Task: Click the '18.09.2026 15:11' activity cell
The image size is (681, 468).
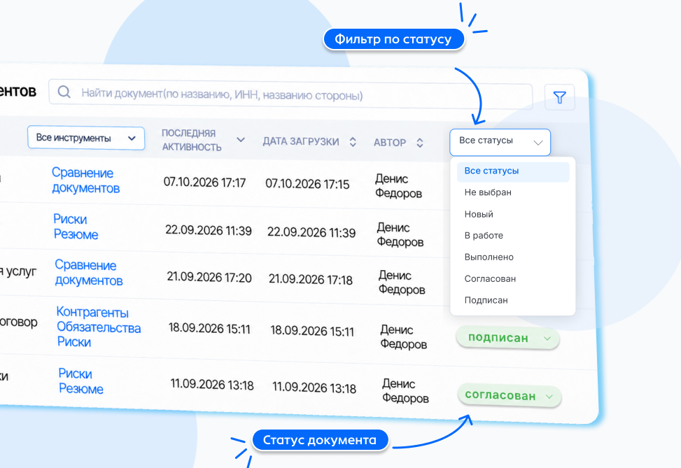Action: coord(209,329)
